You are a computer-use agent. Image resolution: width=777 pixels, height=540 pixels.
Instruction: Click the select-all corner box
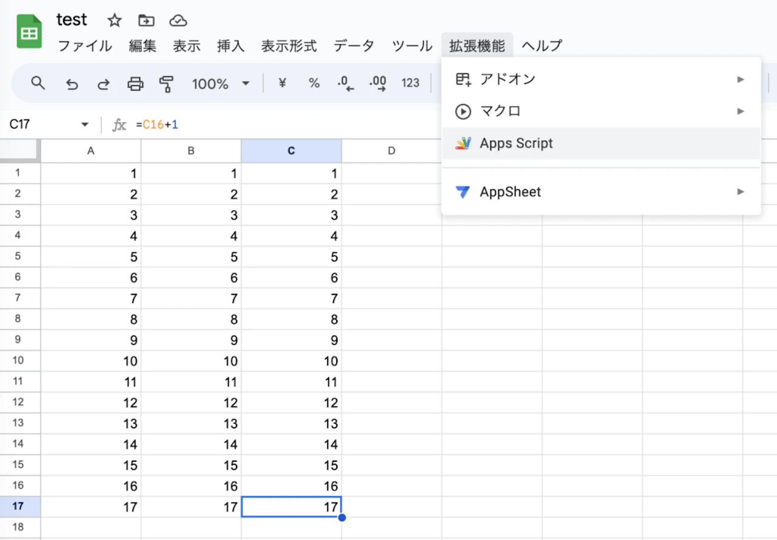[x=20, y=151]
